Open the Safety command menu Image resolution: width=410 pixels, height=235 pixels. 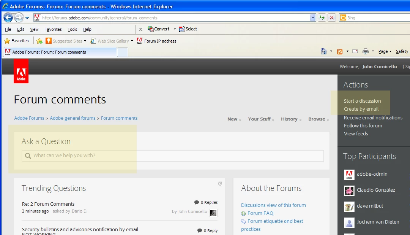[402, 51]
